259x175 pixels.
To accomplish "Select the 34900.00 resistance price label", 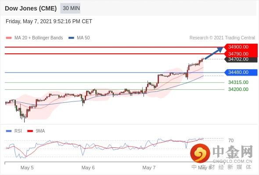I will [x=238, y=47].
